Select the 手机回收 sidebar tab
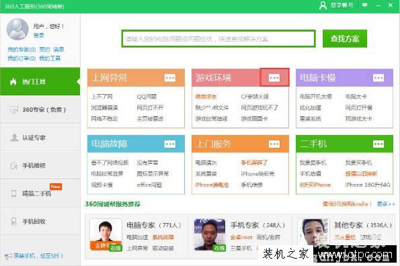Viewport: 400px width, 266px height. click(x=40, y=222)
